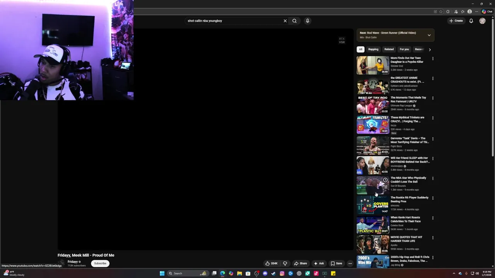The height and width of the screenshot is (278, 495).
Task: Open options for Kevin Hart Roasts video
Action: [x=433, y=218]
